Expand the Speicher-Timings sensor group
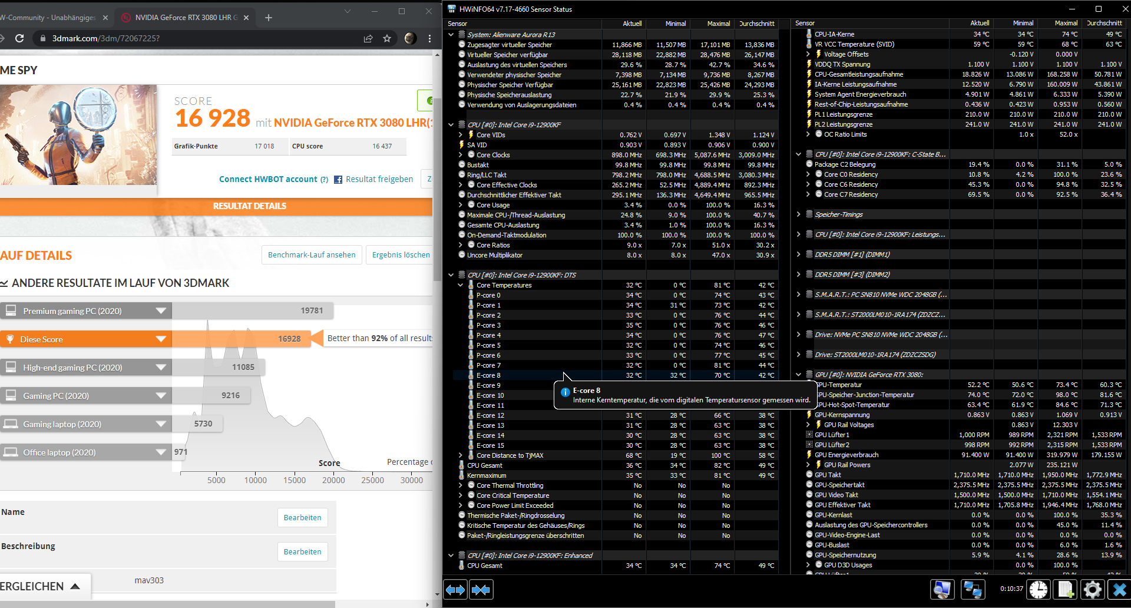The image size is (1131, 608). [799, 214]
